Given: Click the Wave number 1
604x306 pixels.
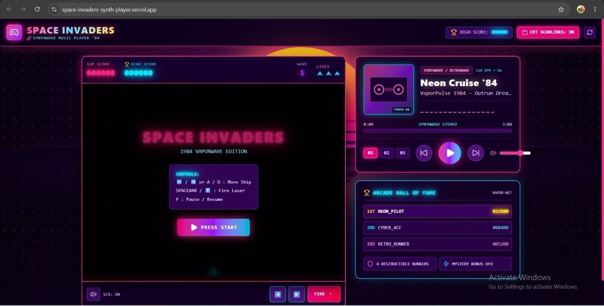Looking at the screenshot, I should (302, 73).
